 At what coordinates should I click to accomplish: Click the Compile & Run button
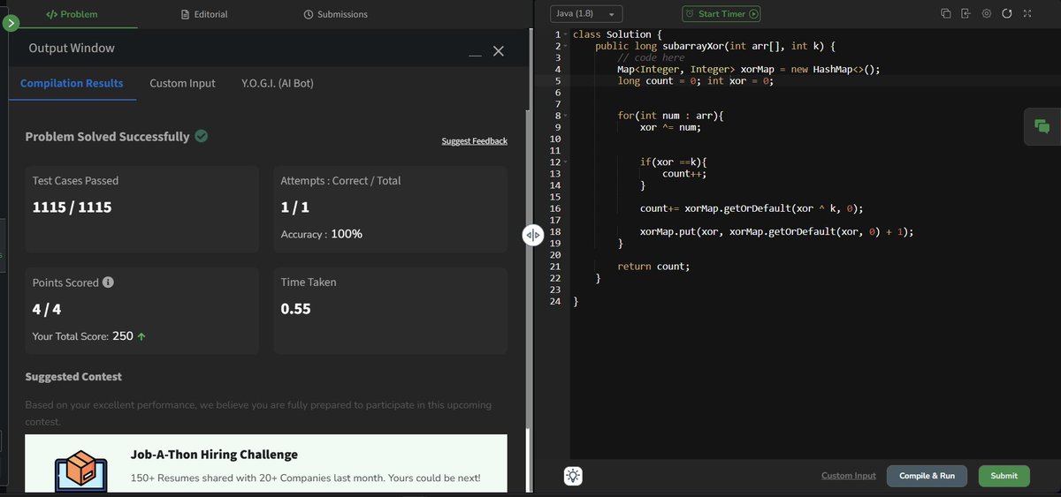coord(927,476)
